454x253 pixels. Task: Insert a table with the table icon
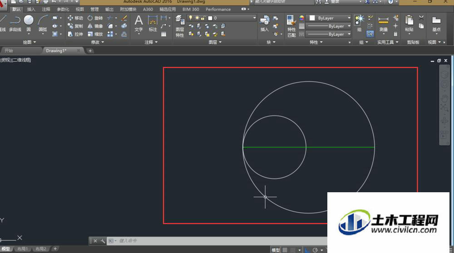163,34
